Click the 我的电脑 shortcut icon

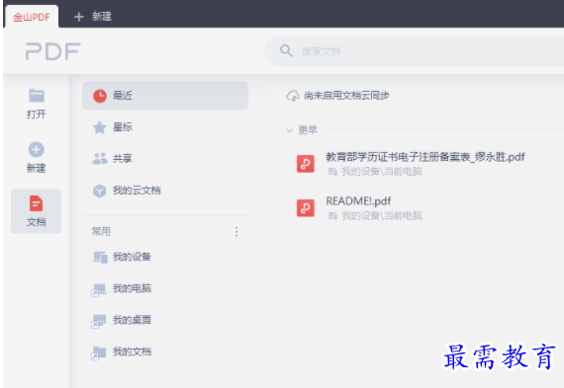click(99, 289)
